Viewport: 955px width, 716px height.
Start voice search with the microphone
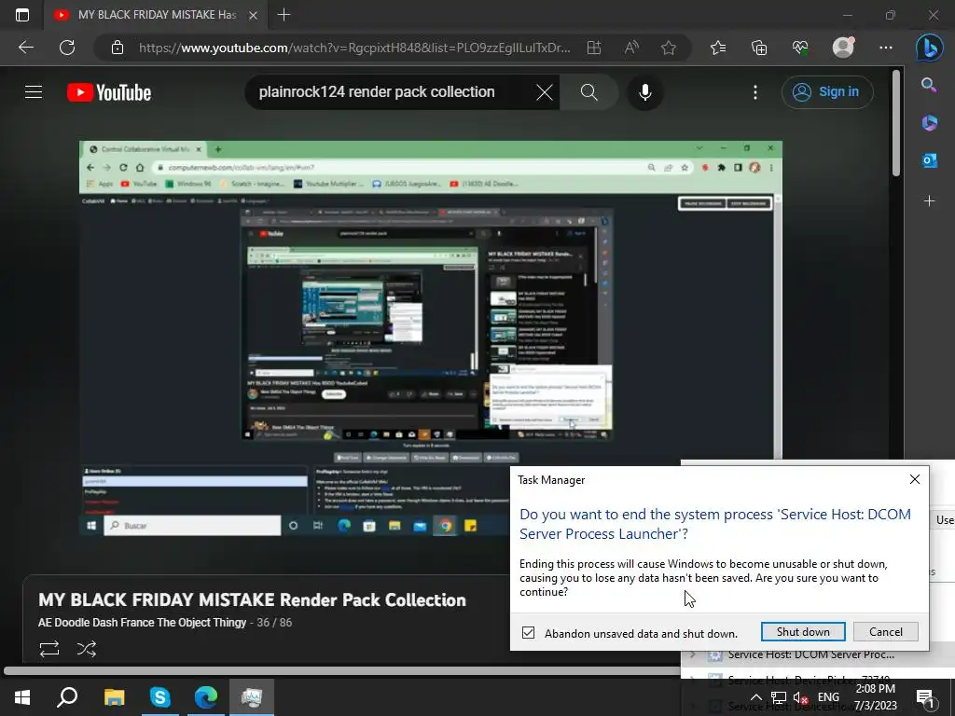(645, 92)
